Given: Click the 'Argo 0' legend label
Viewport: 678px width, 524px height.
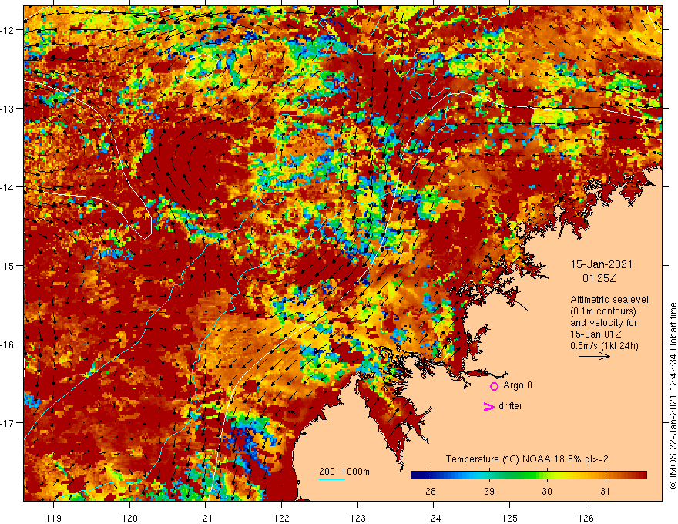Looking at the screenshot, I should (518, 385).
